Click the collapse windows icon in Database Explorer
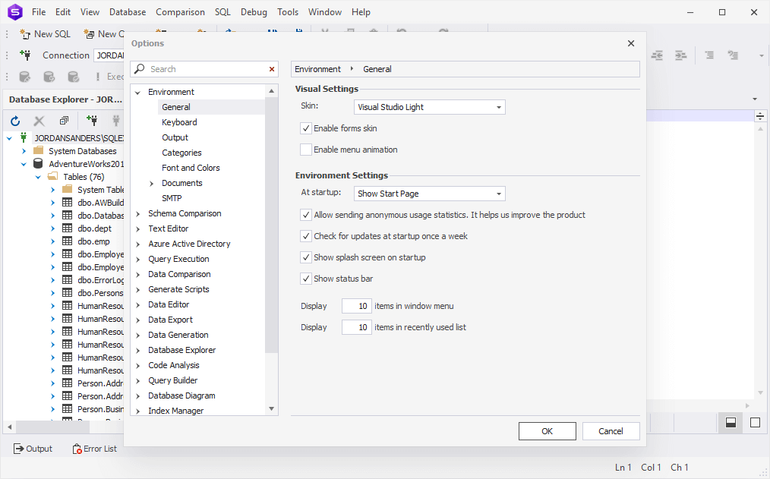The height and width of the screenshot is (479, 770). [x=64, y=120]
